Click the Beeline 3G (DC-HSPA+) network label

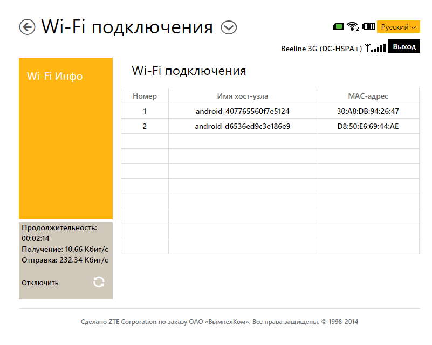point(321,49)
